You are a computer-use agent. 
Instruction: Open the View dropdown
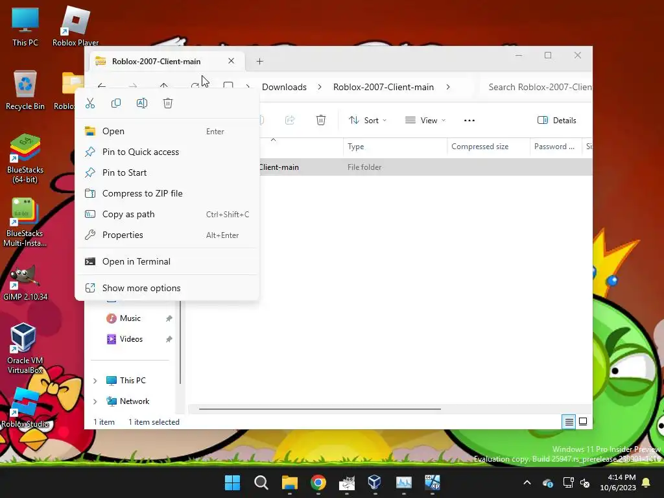[425, 120]
